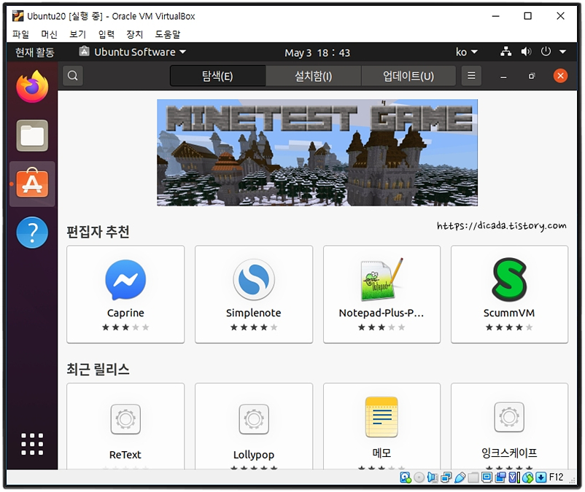Expand the Ubuntu Software app menu dropdown
The height and width of the screenshot is (492, 585).
tap(133, 52)
